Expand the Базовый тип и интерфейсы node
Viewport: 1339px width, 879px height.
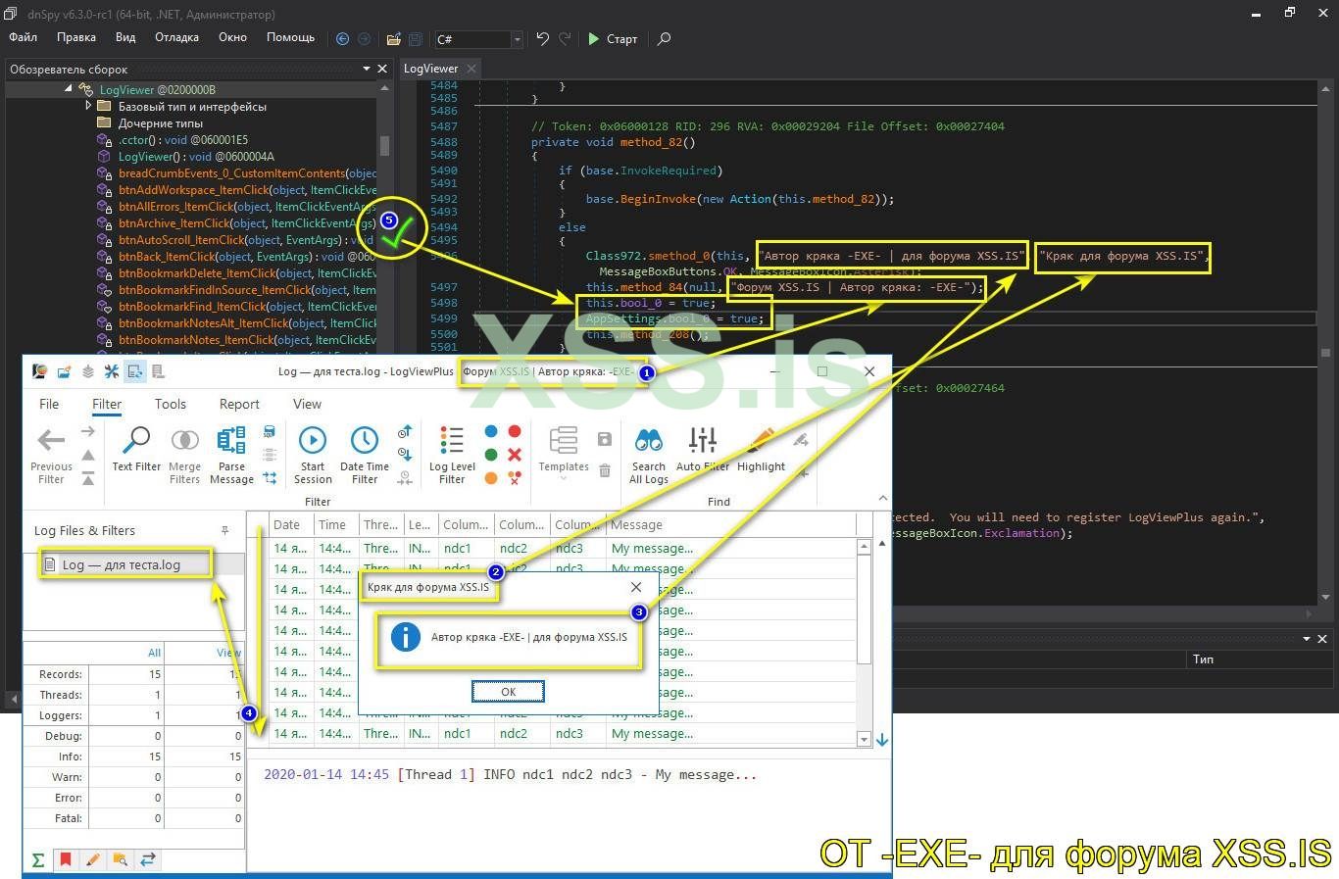pyautogui.click(x=88, y=106)
